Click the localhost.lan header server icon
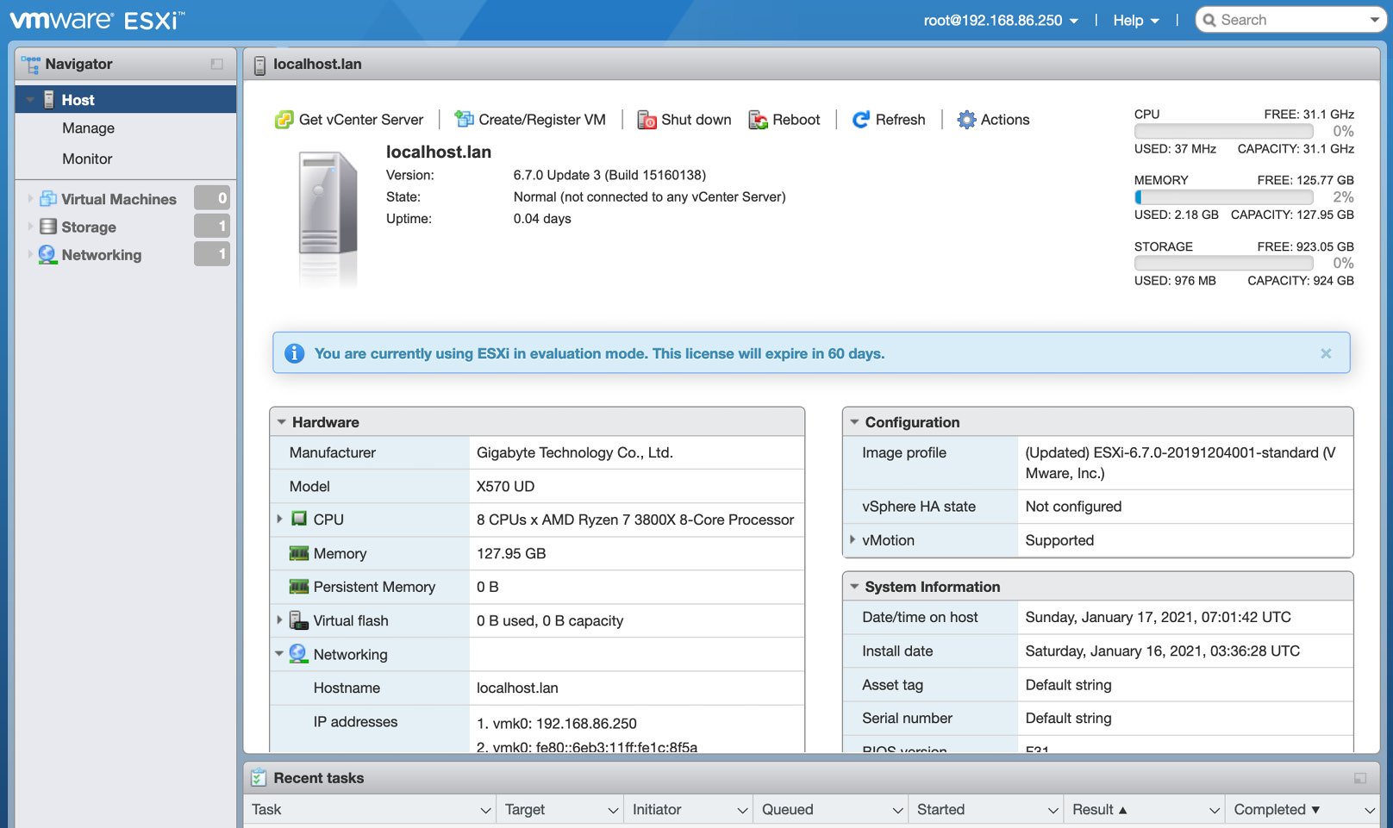This screenshot has width=1393, height=828. pyautogui.click(x=259, y=65)
